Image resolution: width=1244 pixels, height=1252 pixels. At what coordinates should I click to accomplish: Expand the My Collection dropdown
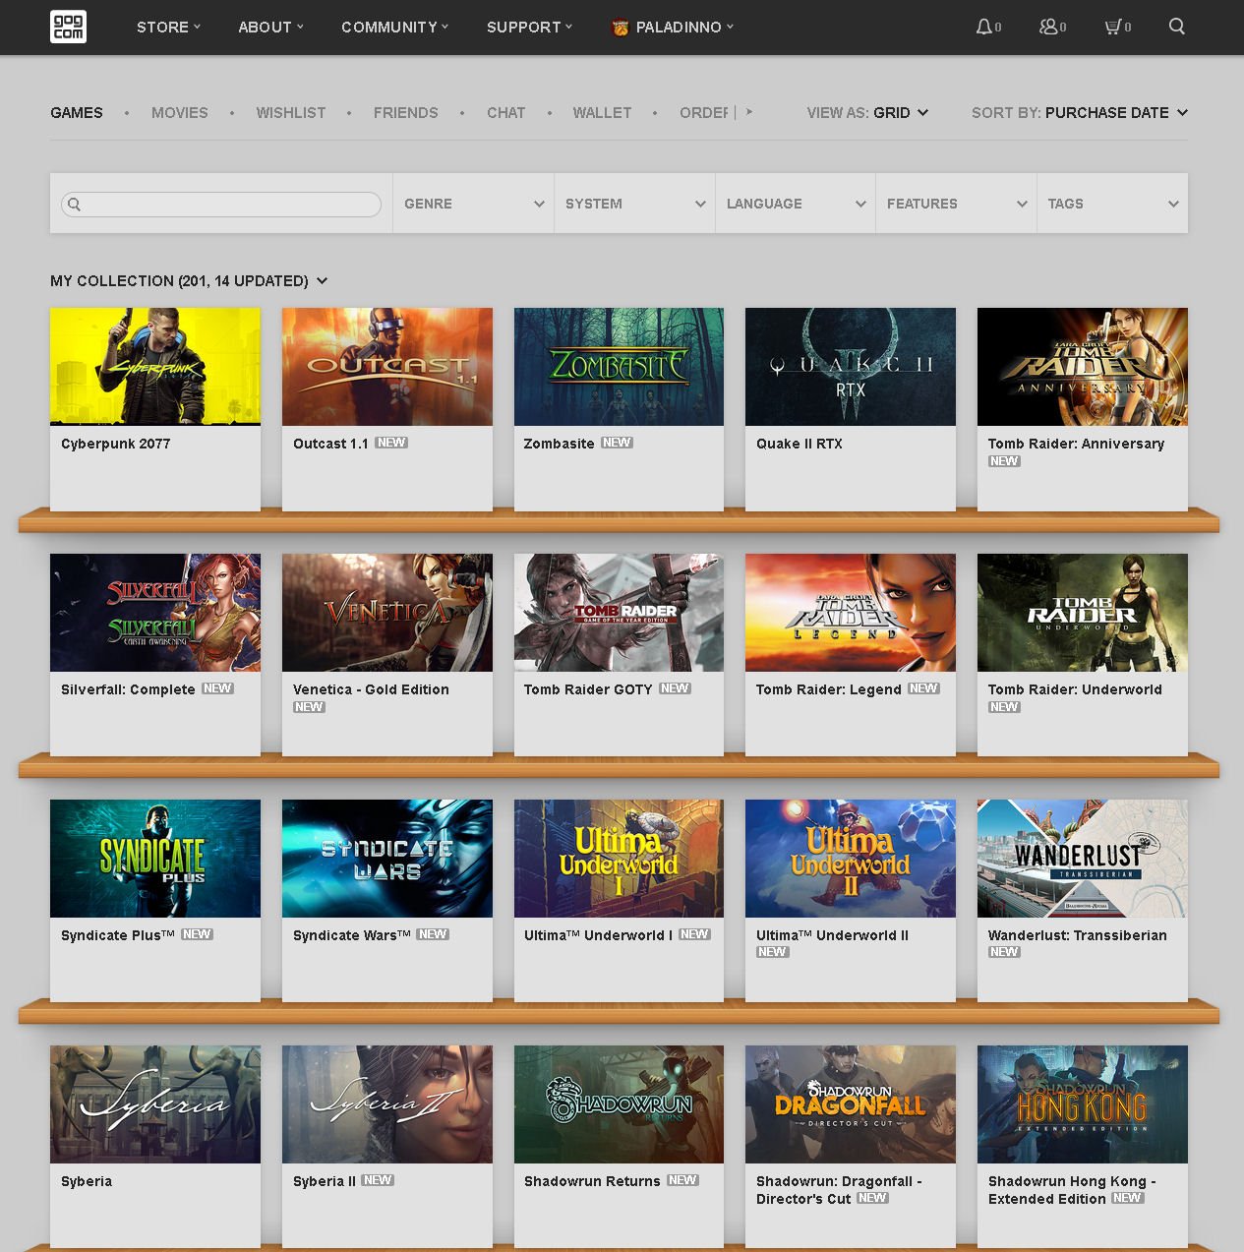coord(189,281)
